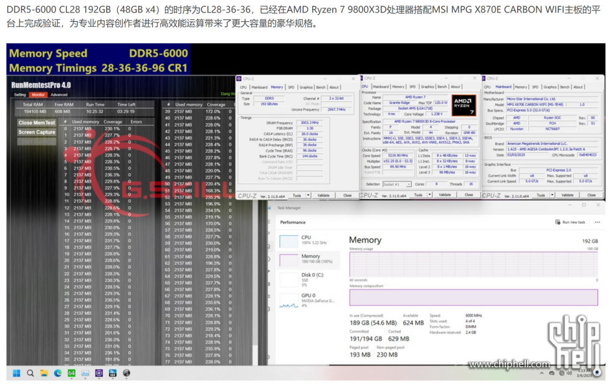Click the 191/194 GB Committed value

pyautogui.click(x=366, y=339)
